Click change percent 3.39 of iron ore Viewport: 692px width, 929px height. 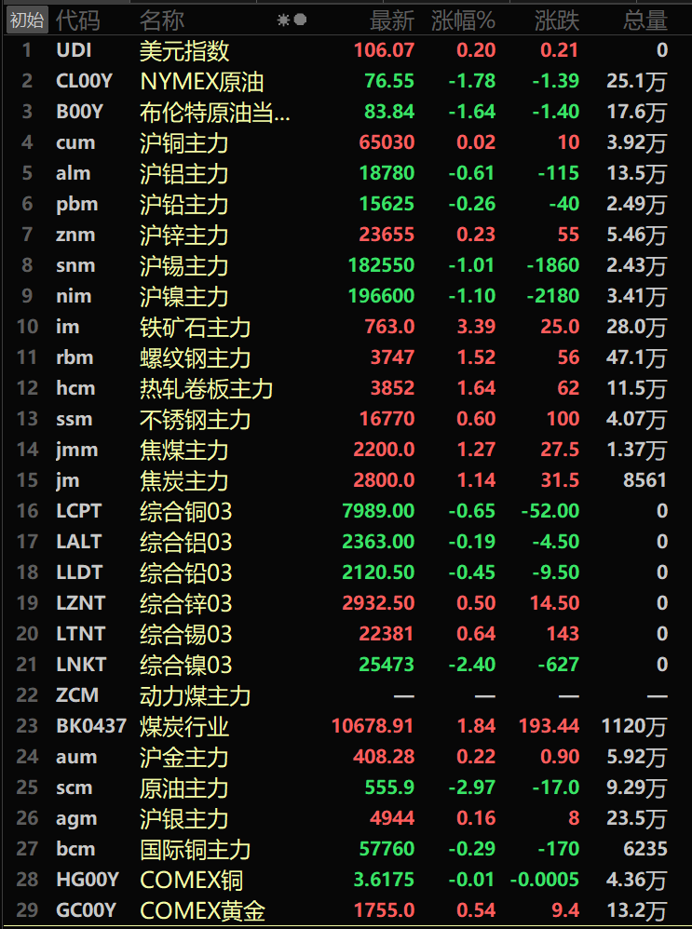pyautogui.click(x=476, y=327)
